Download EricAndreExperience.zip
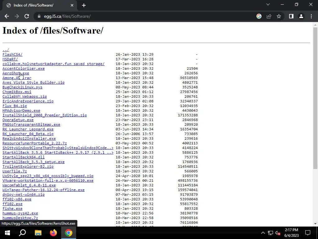The height and width of the screenshot is (239, 318). point(28,101)
